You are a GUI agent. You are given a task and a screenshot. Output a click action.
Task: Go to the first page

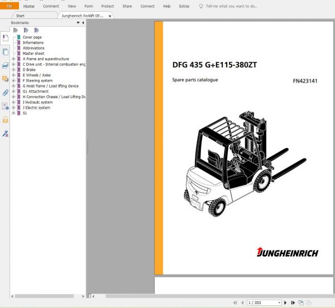pos(235,302)
